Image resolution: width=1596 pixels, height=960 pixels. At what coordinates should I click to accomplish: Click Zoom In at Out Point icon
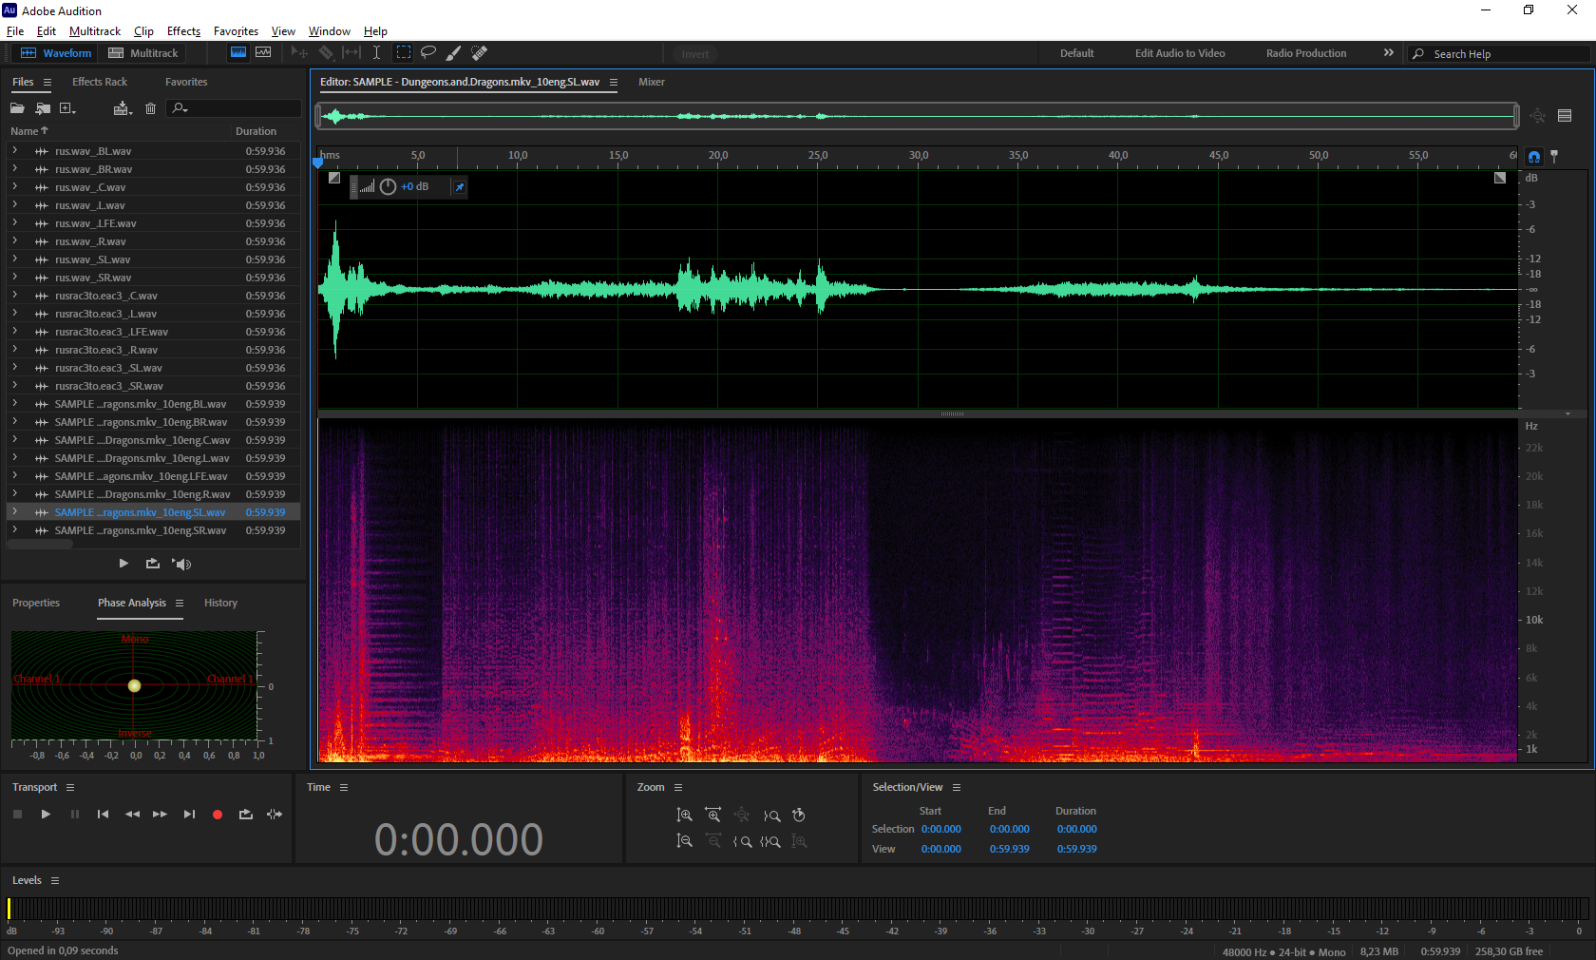(x=771, y=816)
